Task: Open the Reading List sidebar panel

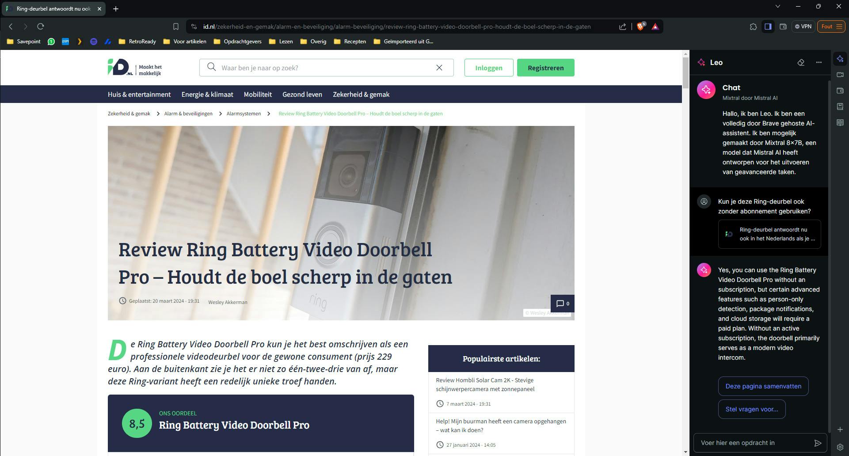Action: click(x=840, y=122)
